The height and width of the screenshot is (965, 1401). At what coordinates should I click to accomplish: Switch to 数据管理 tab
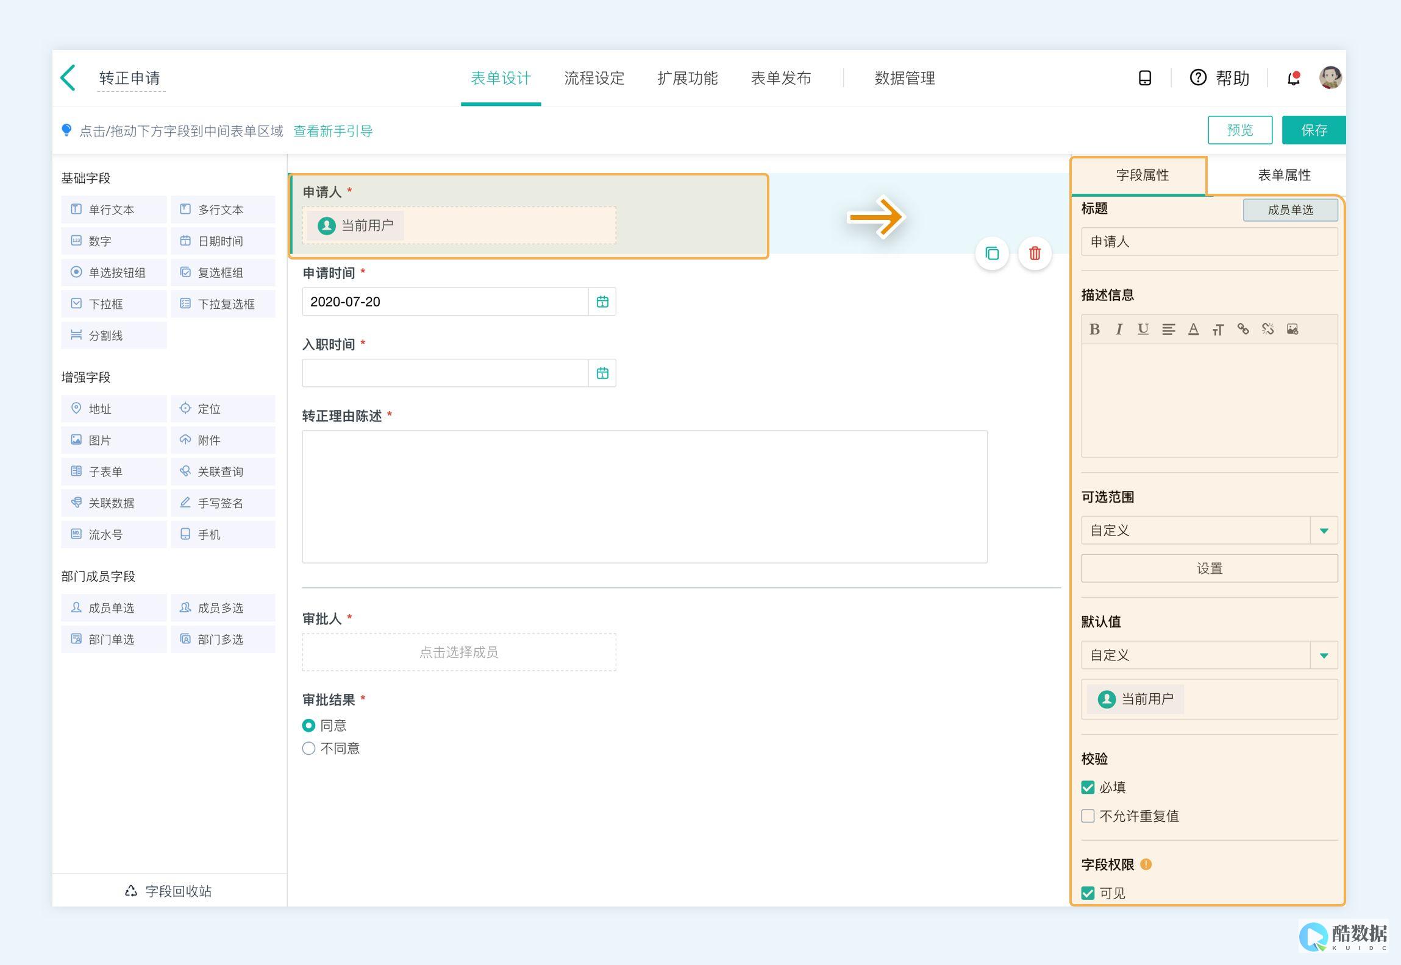(905, 78)
